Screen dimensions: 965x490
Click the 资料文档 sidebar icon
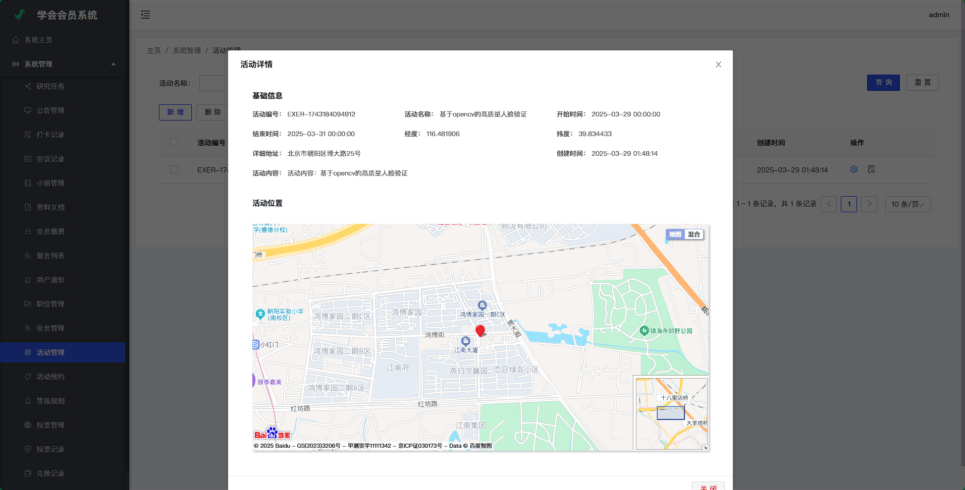point(28,207)
